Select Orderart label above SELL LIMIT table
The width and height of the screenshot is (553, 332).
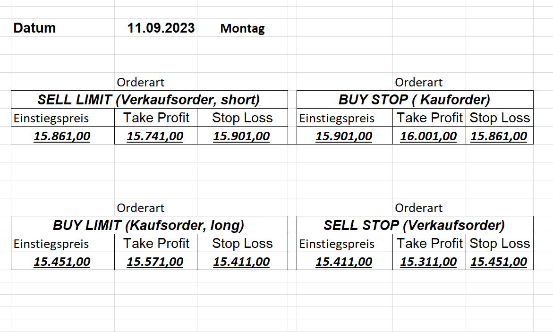pos(141,82)
